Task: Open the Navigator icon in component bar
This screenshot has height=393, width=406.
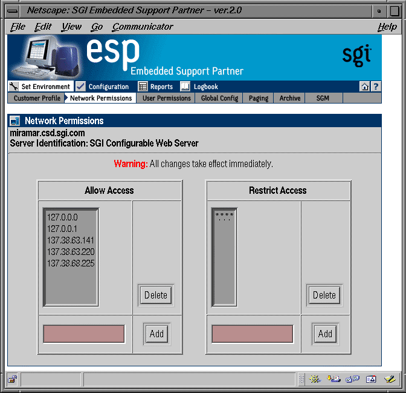Action: coord(315,379)
